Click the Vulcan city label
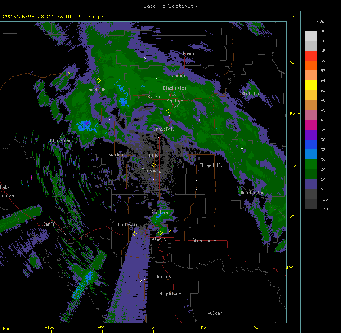Image resolution: width=341 pixels, height=333 pixels. [x=215, y=313]
